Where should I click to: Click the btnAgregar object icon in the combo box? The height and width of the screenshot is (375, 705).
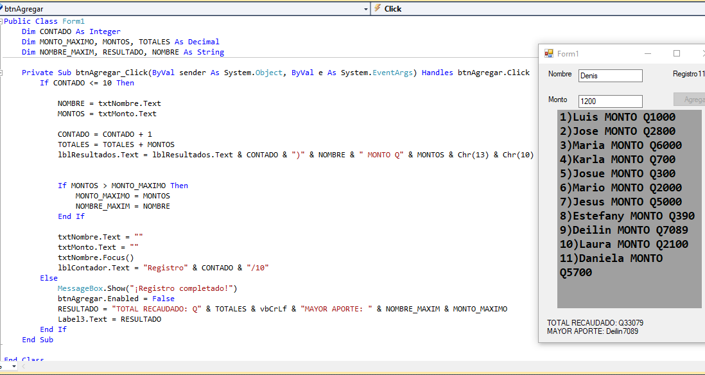pos(1,8)
